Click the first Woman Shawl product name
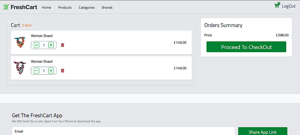 point(42,36)
